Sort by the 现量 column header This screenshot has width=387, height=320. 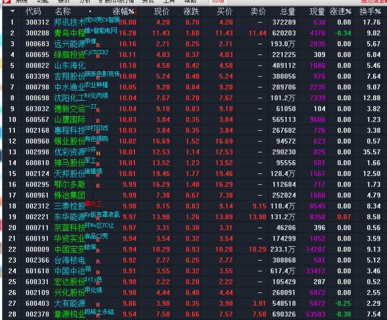317,11
